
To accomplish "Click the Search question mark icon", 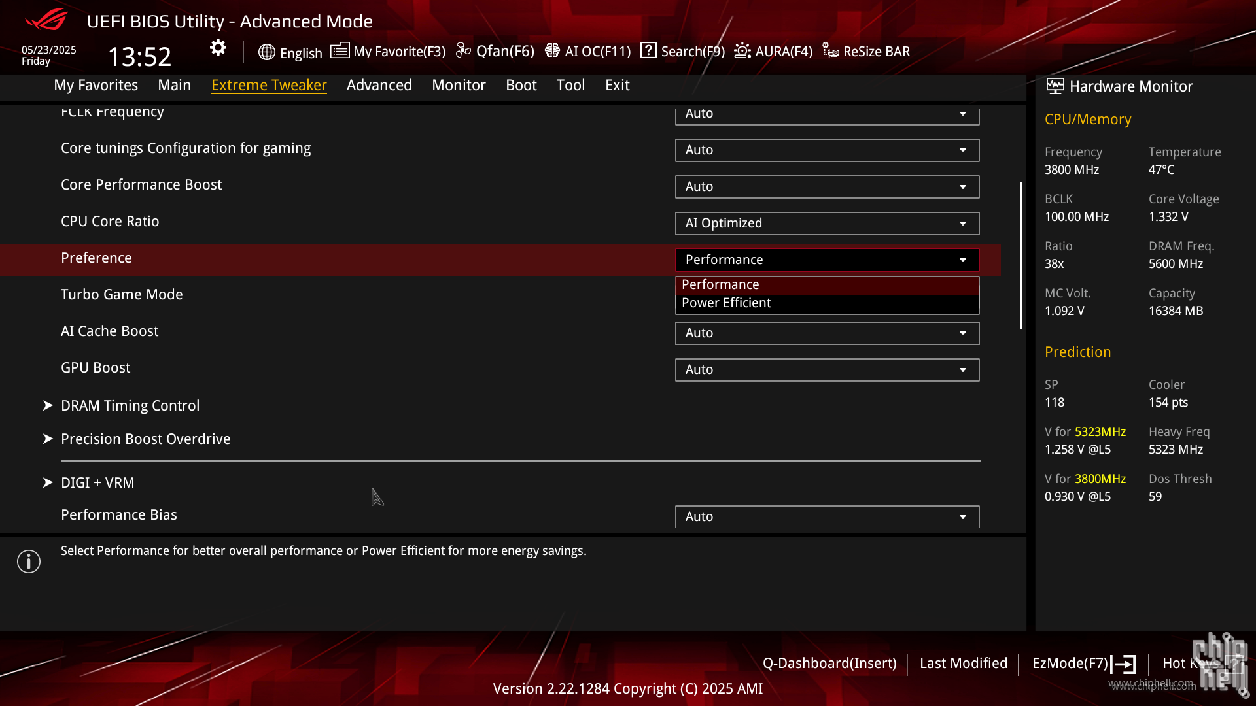I will pyautogui.click(x=648, y=50).
